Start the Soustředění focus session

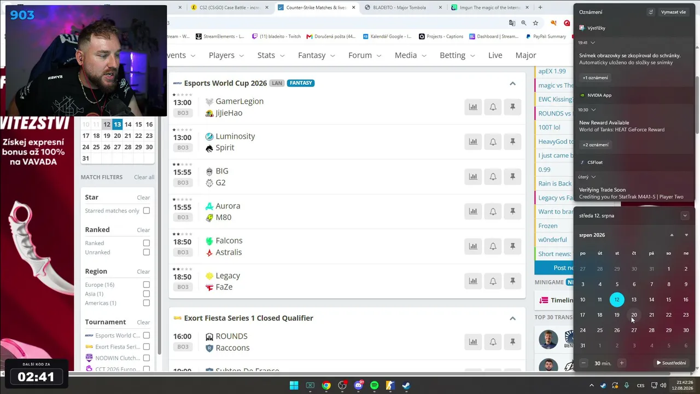(671, 363)
